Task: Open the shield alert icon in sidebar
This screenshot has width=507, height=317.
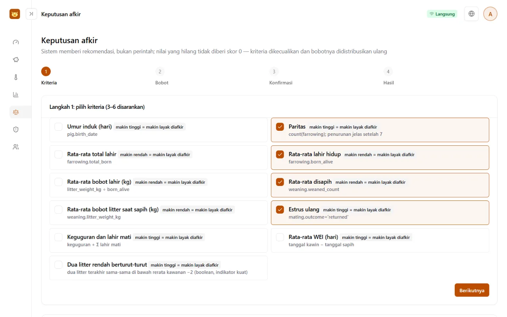Action: (x=16, y=129)
